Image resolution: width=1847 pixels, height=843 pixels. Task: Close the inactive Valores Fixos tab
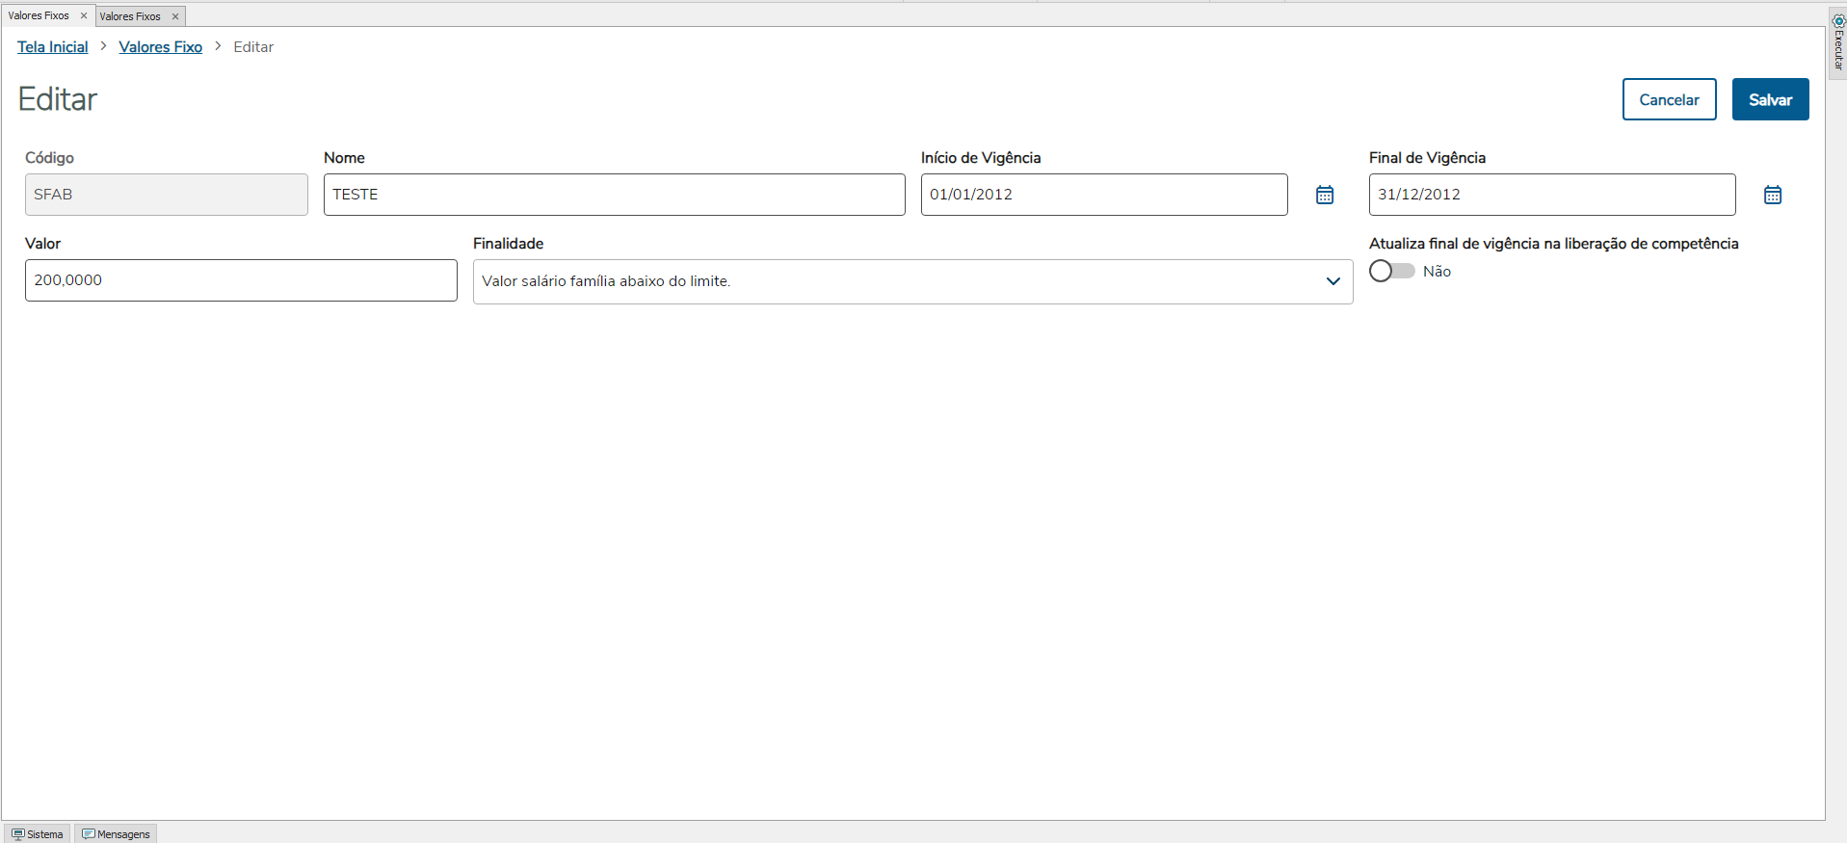[x=175, y=16]
